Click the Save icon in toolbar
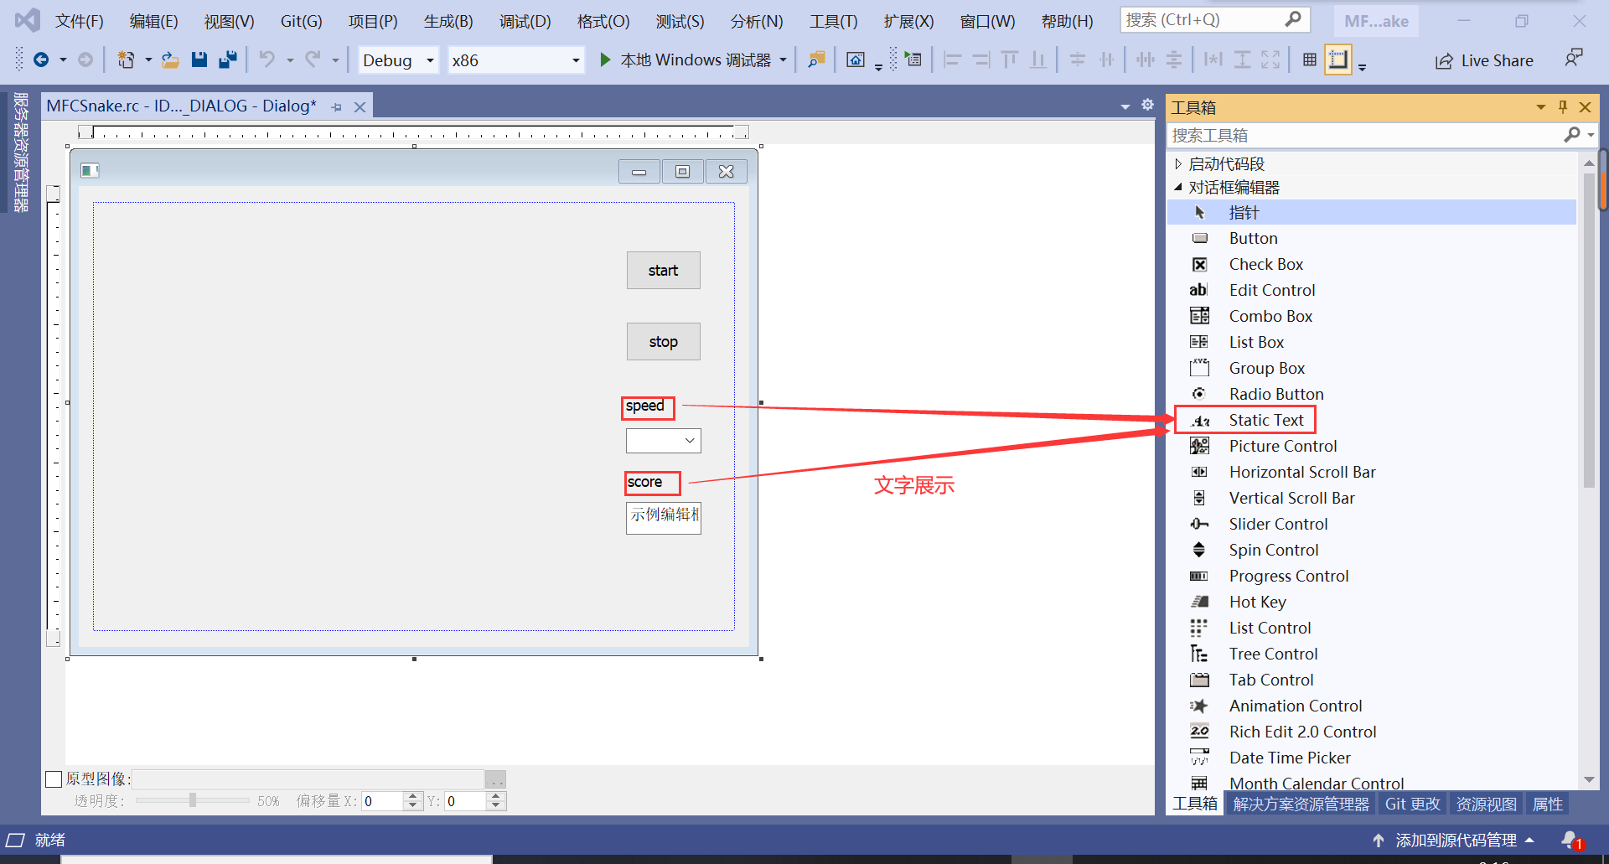Screen dimensions: 1609x864 click(199, 59)
